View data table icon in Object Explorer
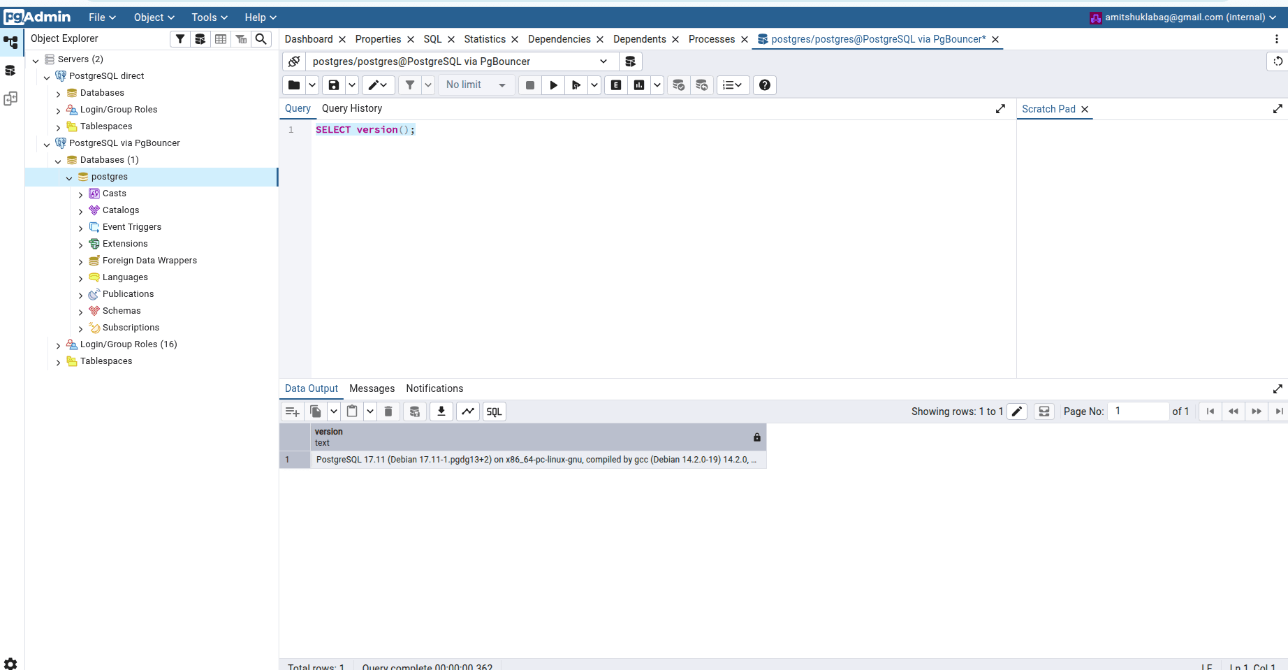Image resolution: width=1288 pixels, height=670 pixels. click(221, 39)
